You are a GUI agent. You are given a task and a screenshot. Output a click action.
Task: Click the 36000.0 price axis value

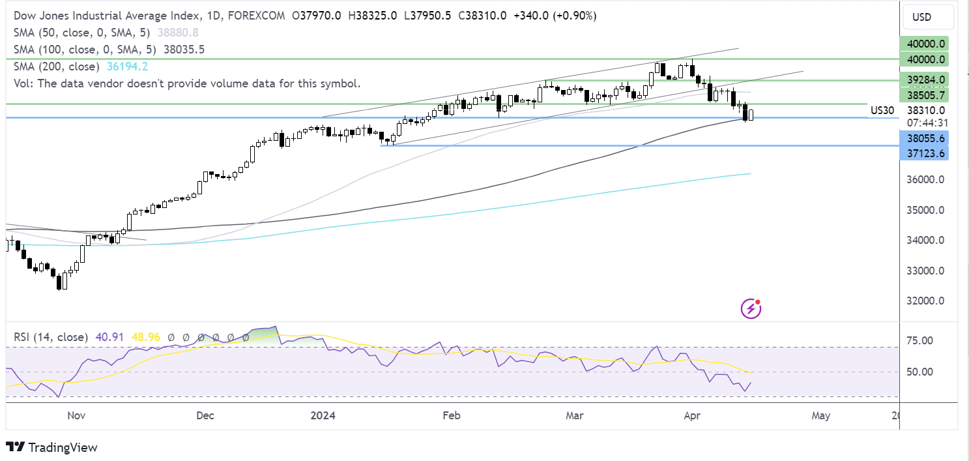click(924, 180)
